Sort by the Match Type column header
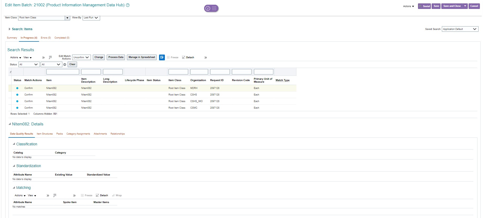The width and height of the screenshot is (483, 218). pyautogui.click(x=283, y=80)
